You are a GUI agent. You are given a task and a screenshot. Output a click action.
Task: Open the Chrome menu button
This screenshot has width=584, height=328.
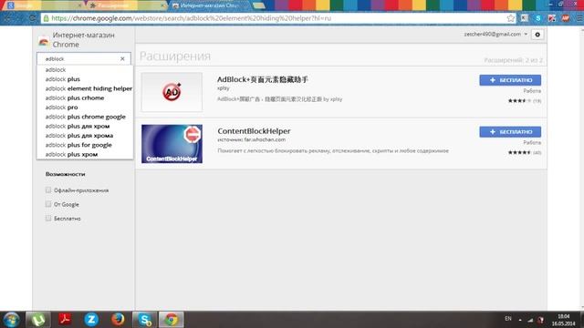click(579, 18)
